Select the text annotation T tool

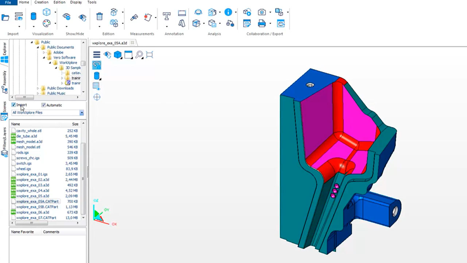pyautogui.click(x=166, y=16)
